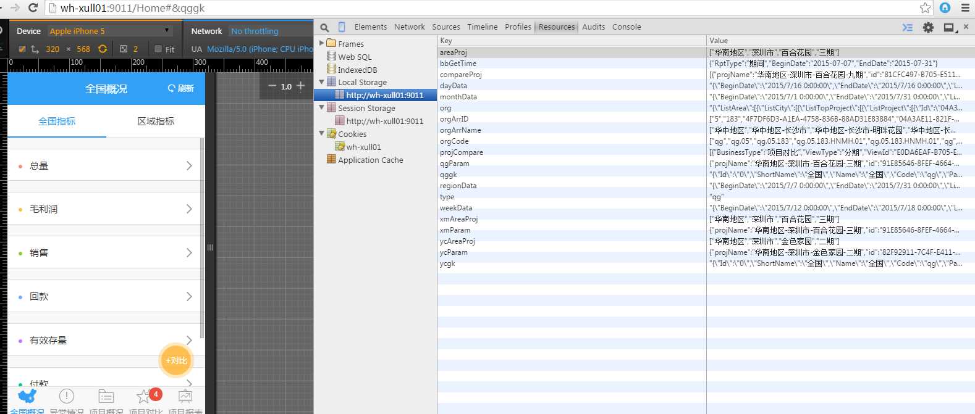
Task: Open the Chrome menu hamburger icon
Action: (x=965, y=7)
